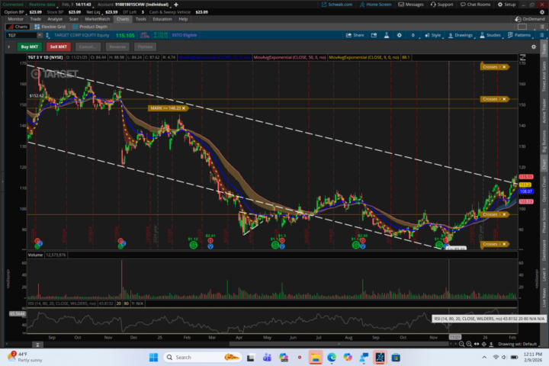Click the Share chart button
Image resolution: width=549 pixels, height=366 pixels.
pyautogui.click(x=355, y=35)
